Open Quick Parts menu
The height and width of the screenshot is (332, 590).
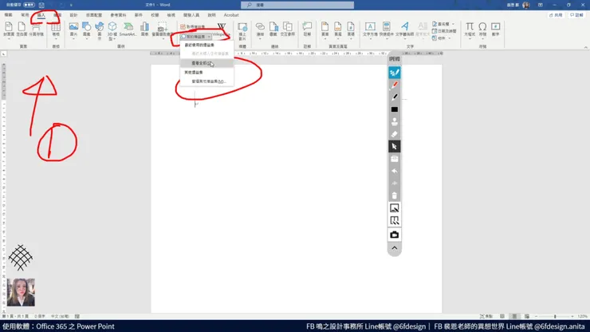click(387, 30)
